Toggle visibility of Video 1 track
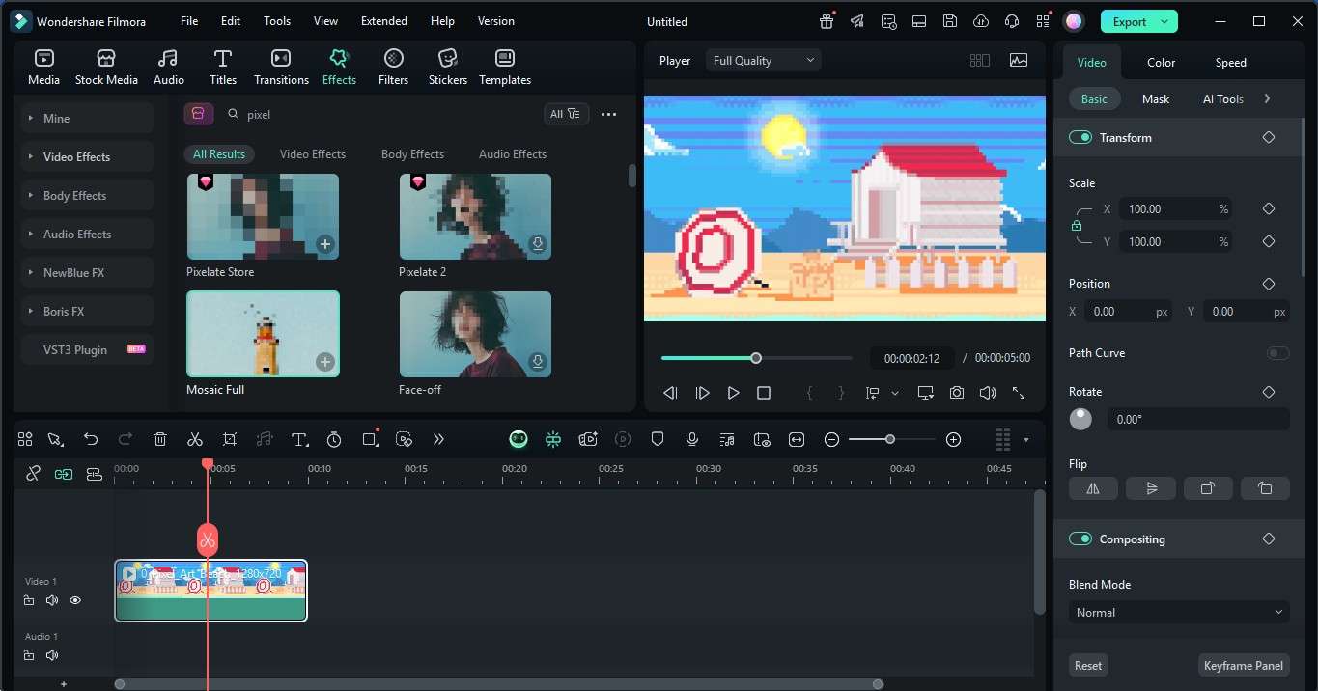 [75, 600]
